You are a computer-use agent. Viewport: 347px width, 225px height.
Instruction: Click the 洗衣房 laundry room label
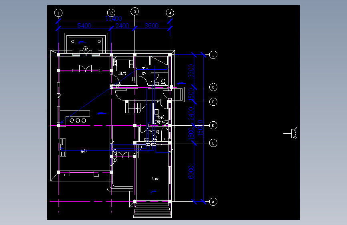[160, 119]
